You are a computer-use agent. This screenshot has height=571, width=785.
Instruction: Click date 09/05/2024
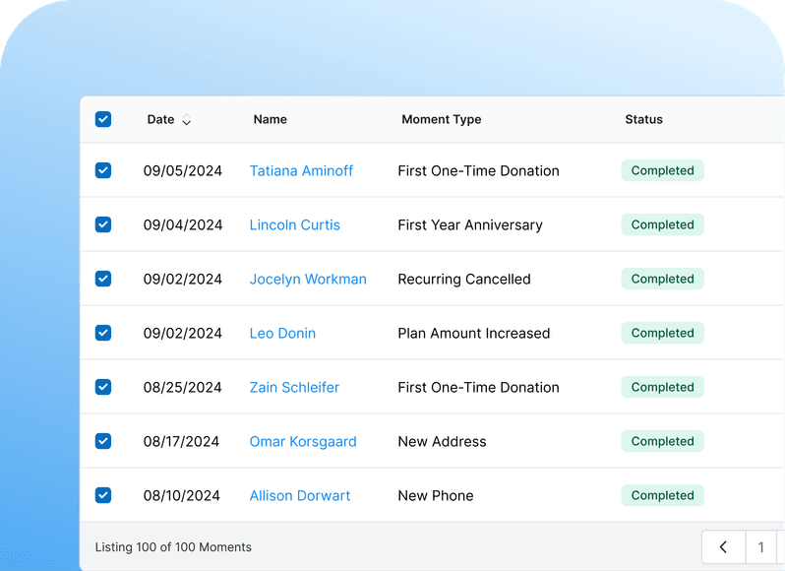(x=183, y=170)
